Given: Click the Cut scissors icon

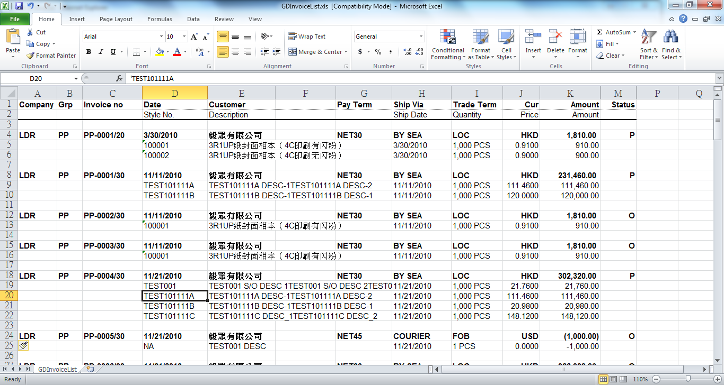Looking at the screenshot, I should [x=31, y=32].
